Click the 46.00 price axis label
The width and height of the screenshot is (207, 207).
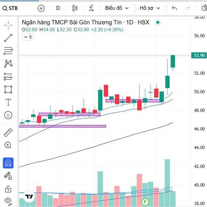(199, 129)
